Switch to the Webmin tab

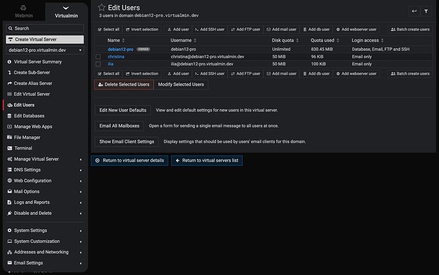[x=23, y=11]
